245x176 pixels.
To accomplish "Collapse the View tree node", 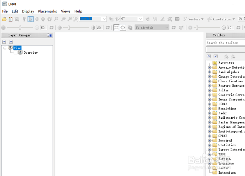I will (5, 48).
